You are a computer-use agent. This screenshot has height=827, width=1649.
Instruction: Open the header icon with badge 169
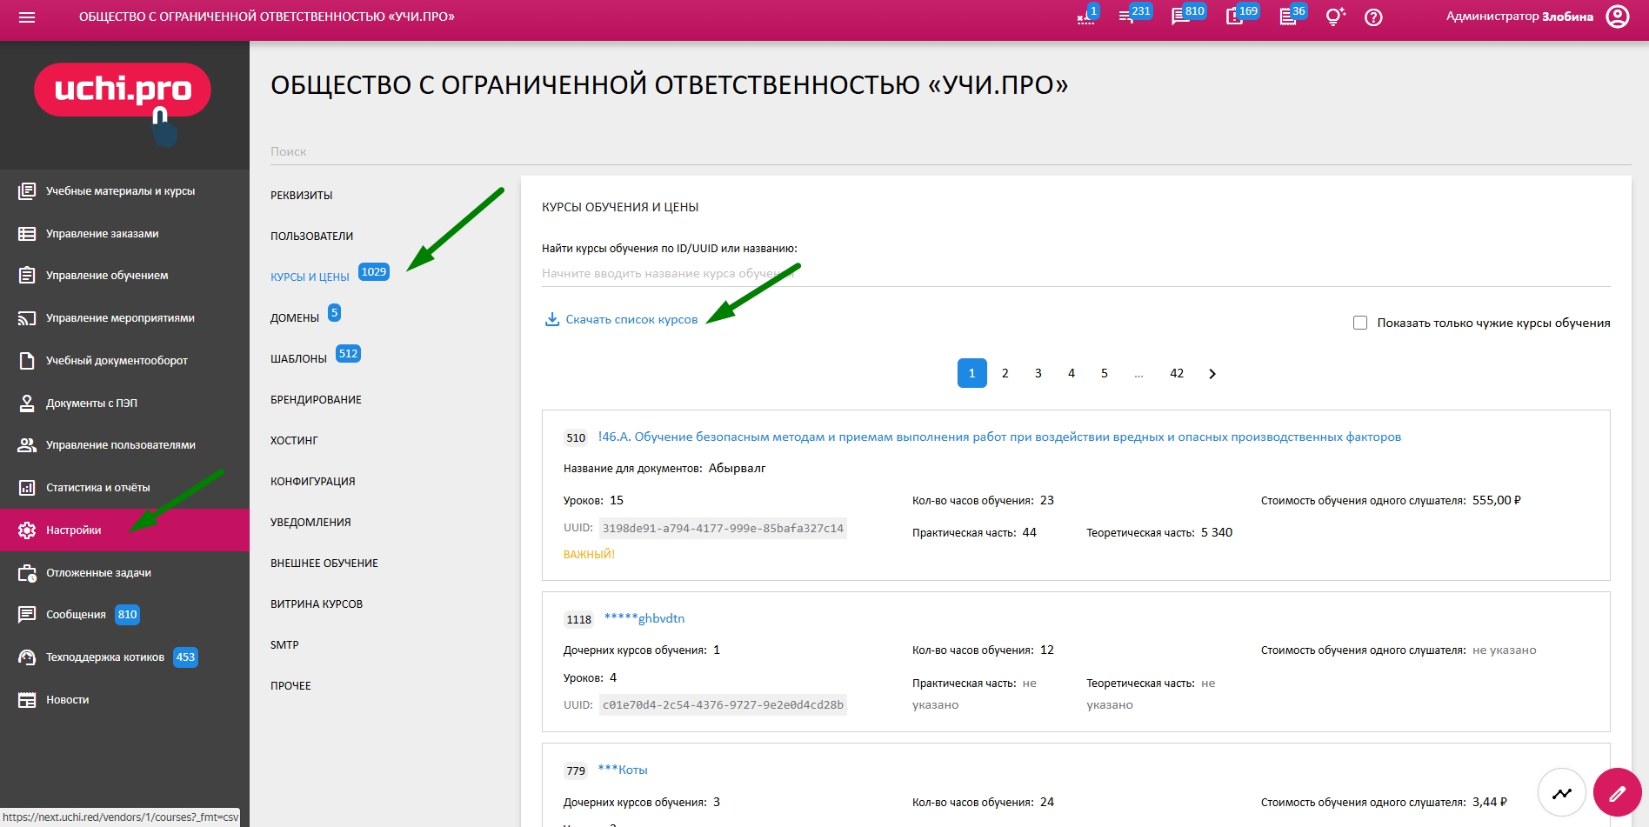coord(1234,17)
